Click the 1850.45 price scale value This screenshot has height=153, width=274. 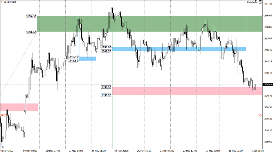coord(268,50)
